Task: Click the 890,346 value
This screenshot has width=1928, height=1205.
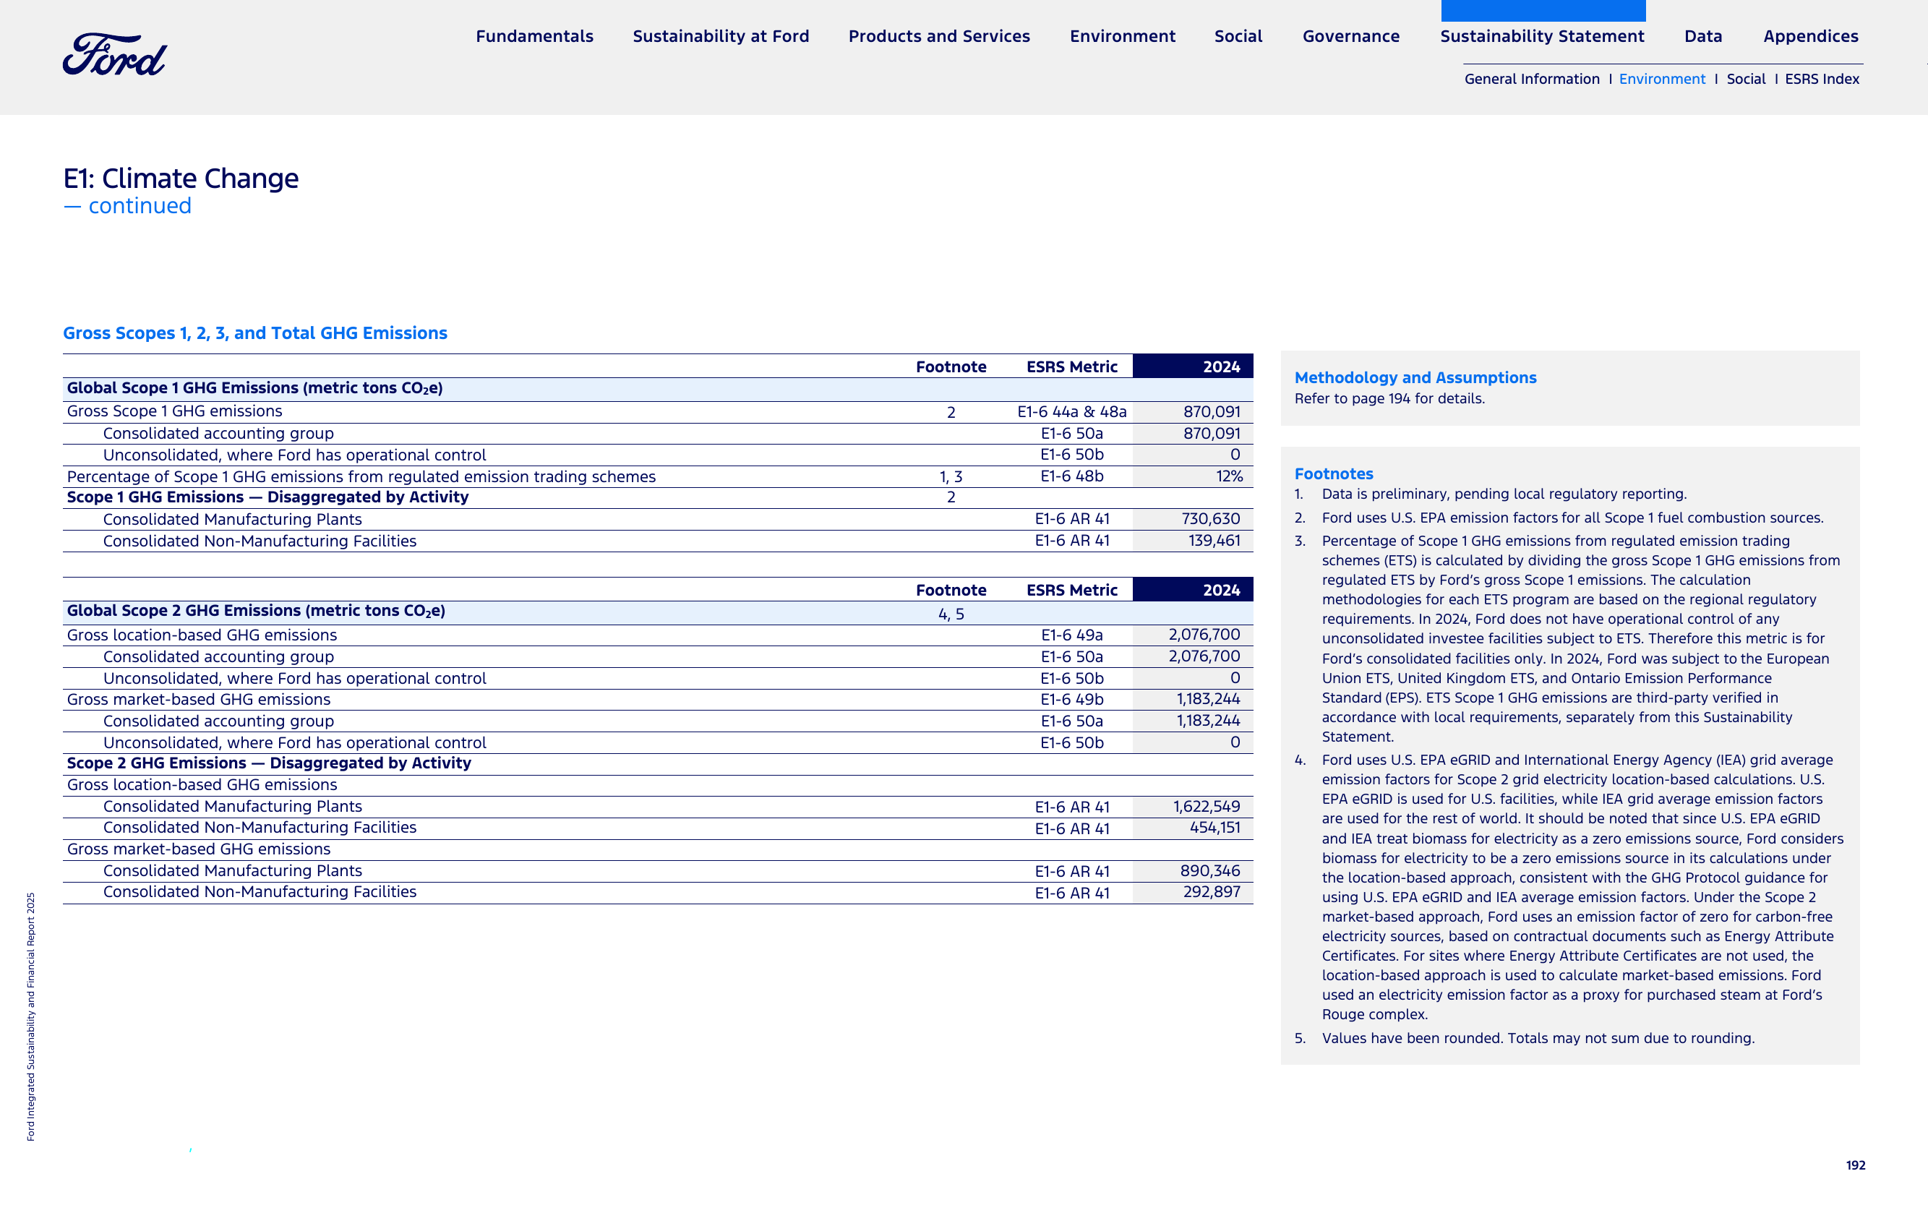Action: point(1211,871)
